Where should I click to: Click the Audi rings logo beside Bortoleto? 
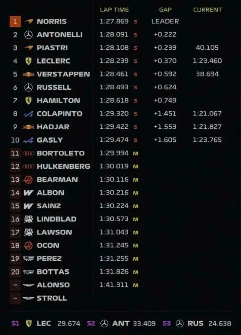tap(28, 153)
